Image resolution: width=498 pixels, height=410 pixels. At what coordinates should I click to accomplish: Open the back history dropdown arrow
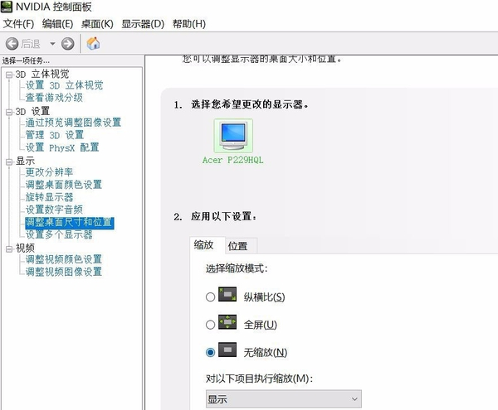coord(52,44)
